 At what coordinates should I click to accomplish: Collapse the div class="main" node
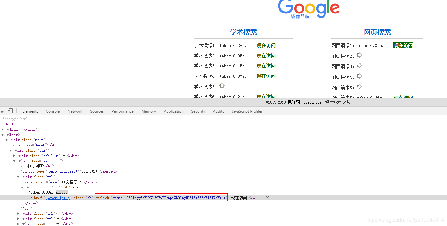pos(7,140)
